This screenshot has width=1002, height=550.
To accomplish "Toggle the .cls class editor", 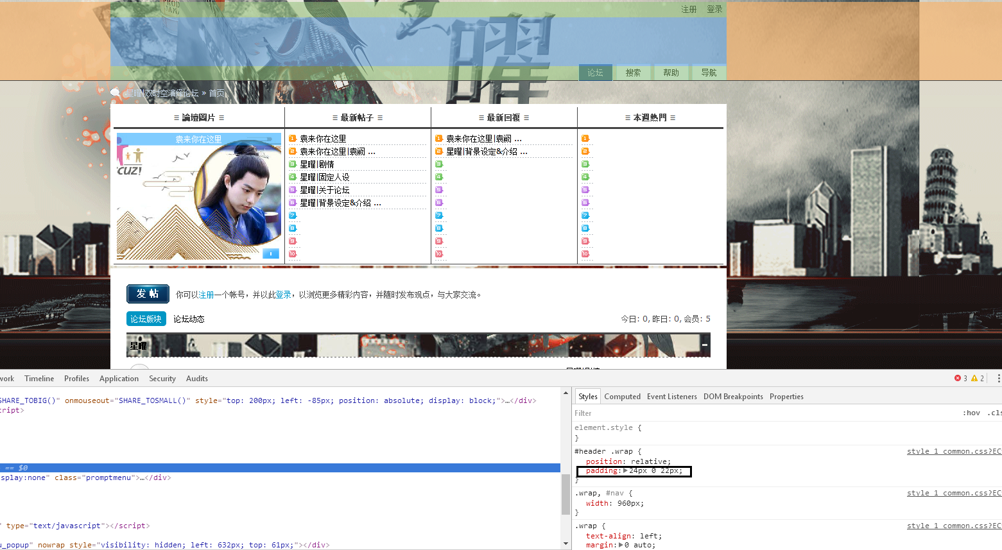I will [x=994, y=413].
